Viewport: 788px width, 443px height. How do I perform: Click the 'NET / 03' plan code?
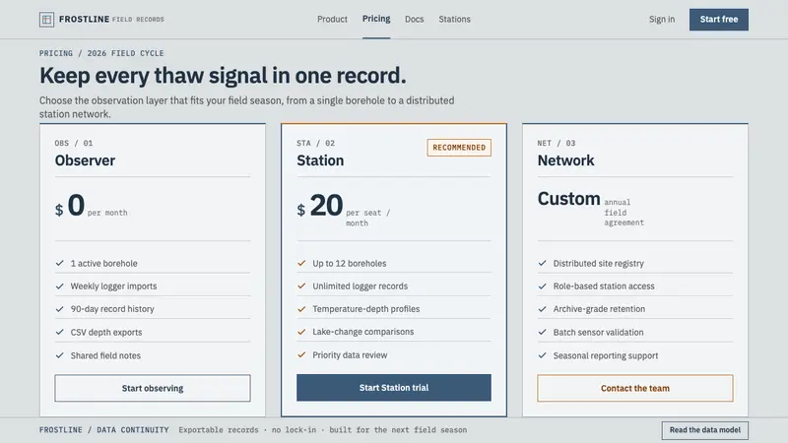[x=557, y=143]
